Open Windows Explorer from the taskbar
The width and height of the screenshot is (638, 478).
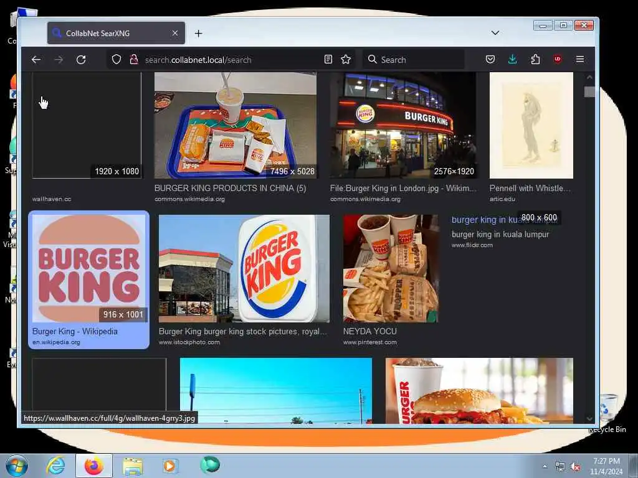(x=133, y=466)
